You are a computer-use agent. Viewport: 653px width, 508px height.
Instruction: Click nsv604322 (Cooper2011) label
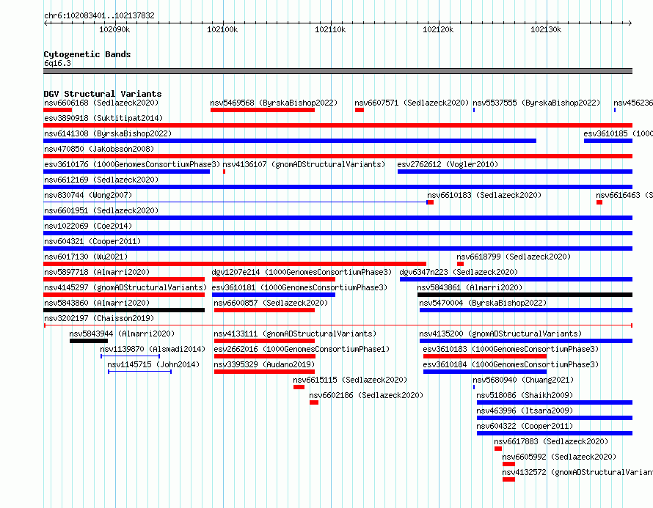tap(525, 426)
